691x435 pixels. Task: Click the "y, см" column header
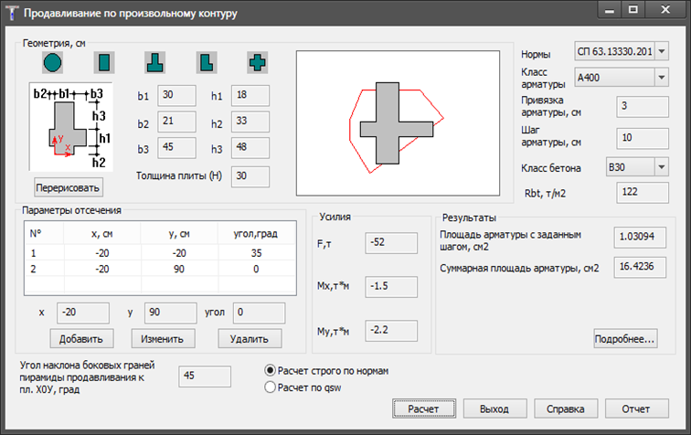point(179,234)
